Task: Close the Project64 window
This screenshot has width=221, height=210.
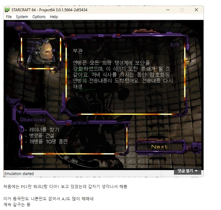Action: pos(196,10)
